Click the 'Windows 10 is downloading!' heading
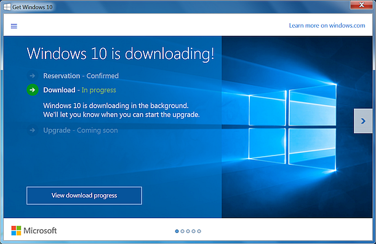376x244 pixels. point(121,53)
